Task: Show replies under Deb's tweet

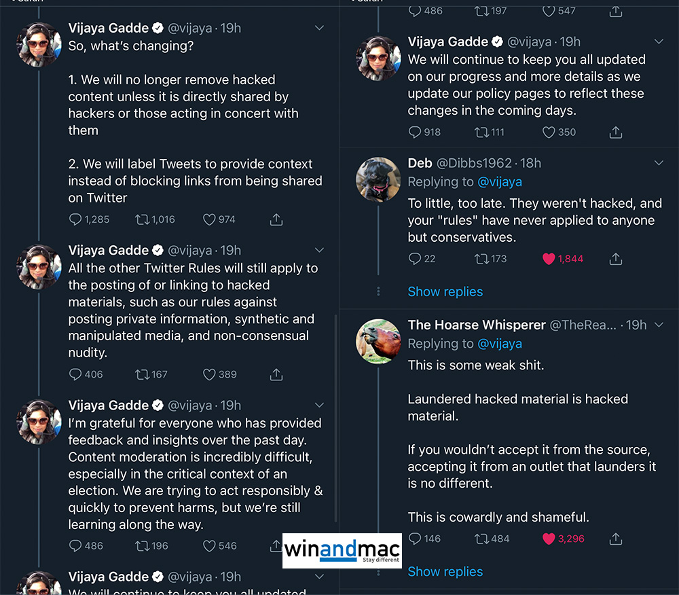Action: pos(445,291)
